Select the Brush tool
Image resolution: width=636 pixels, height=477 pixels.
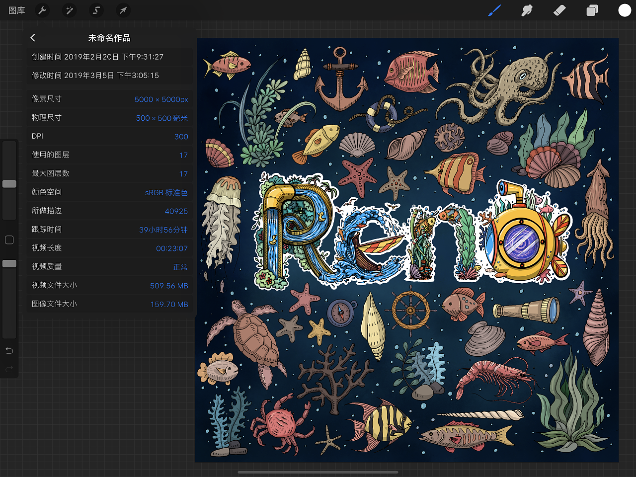[494, 10]
